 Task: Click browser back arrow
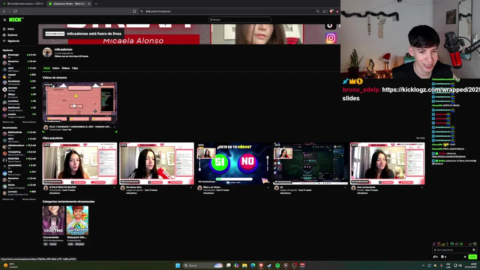[x=4, y=11]
